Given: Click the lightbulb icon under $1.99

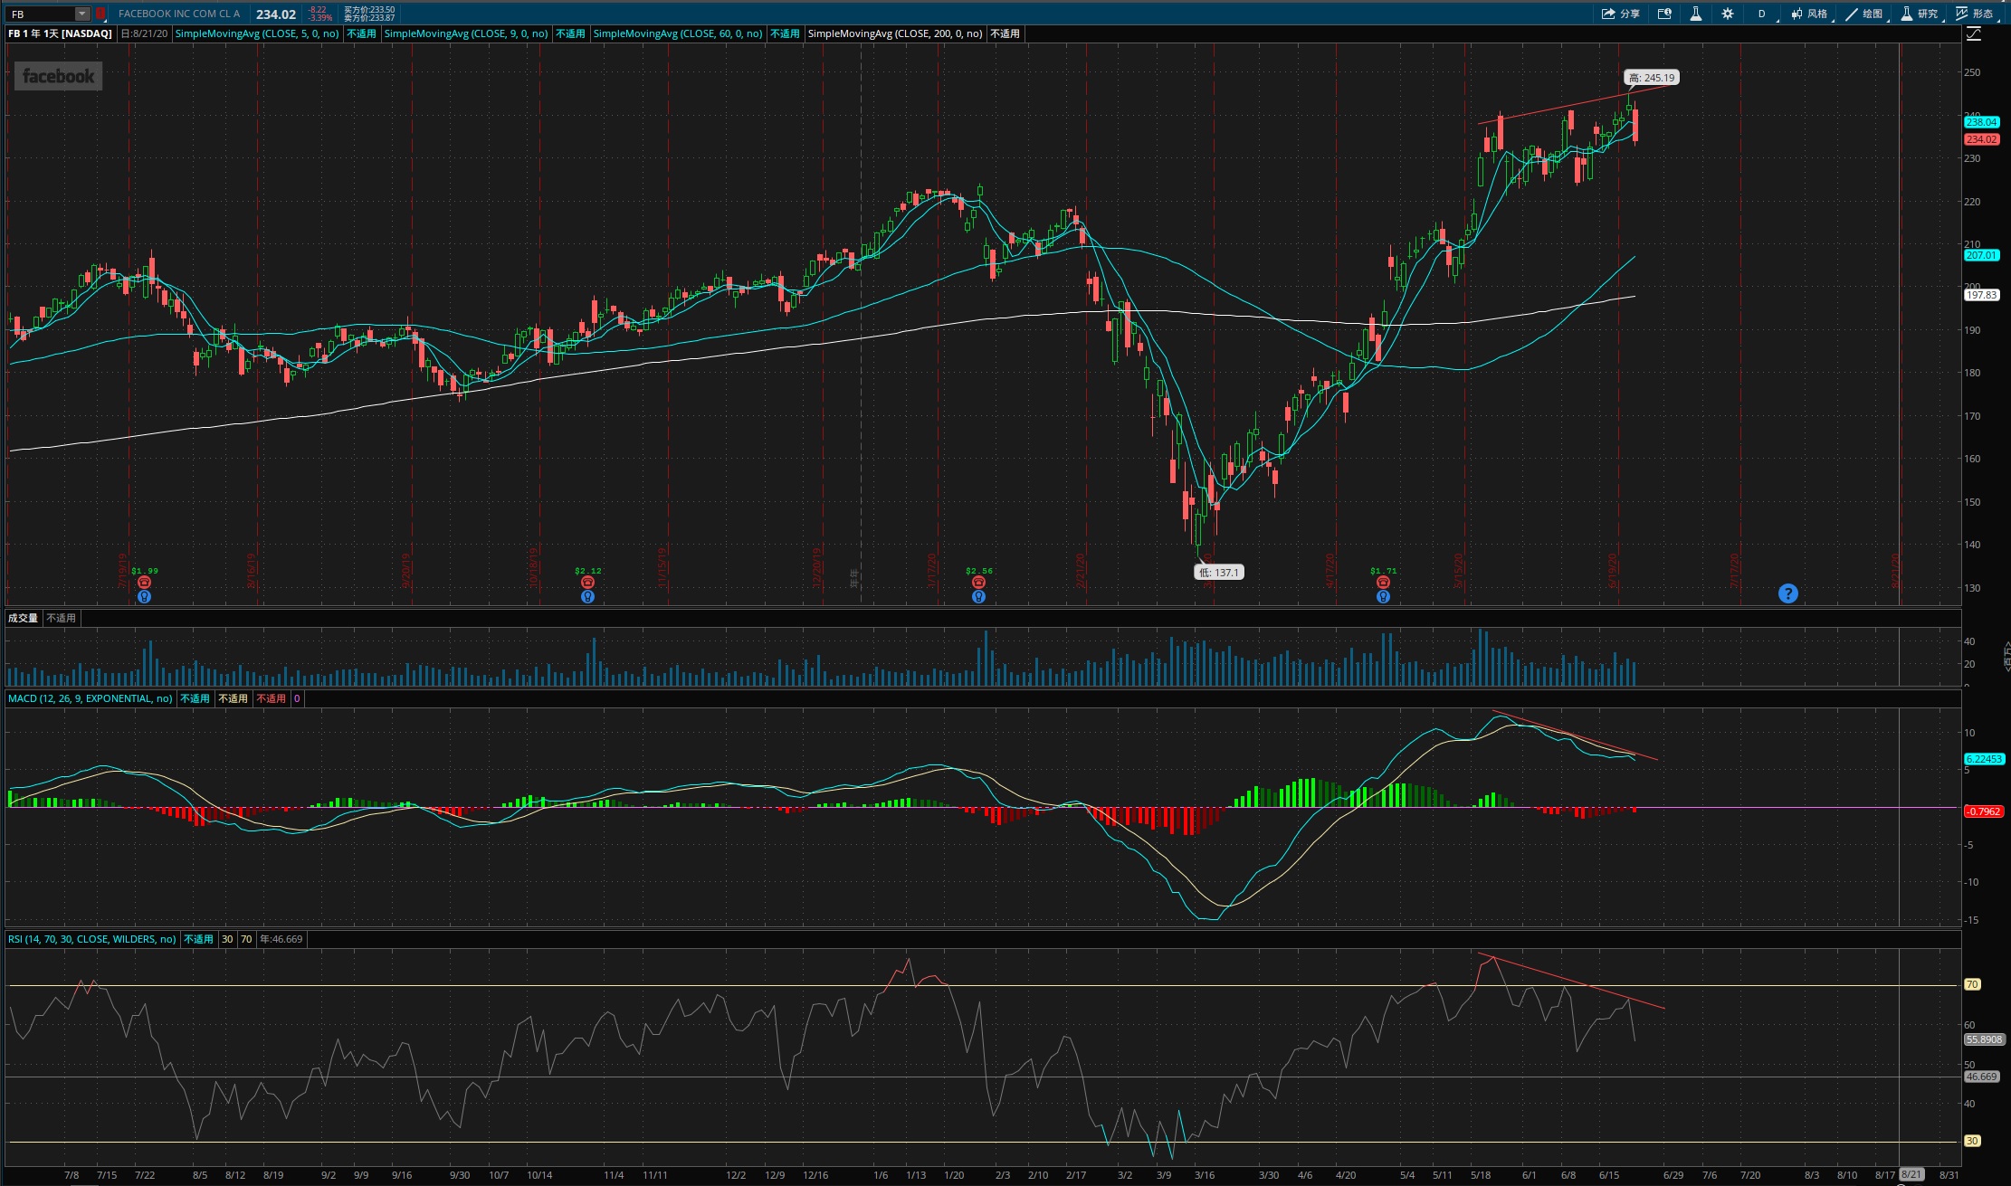Looking at the screenshot, I should [144, 597].
